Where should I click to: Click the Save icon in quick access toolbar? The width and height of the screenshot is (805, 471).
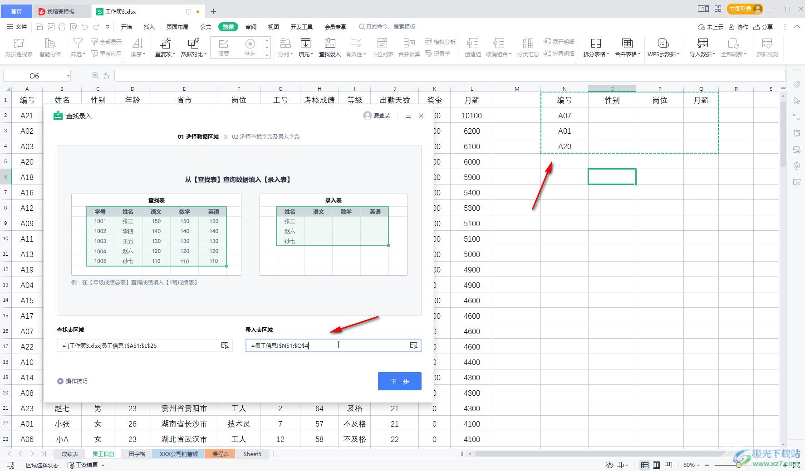tap(39, 27)
